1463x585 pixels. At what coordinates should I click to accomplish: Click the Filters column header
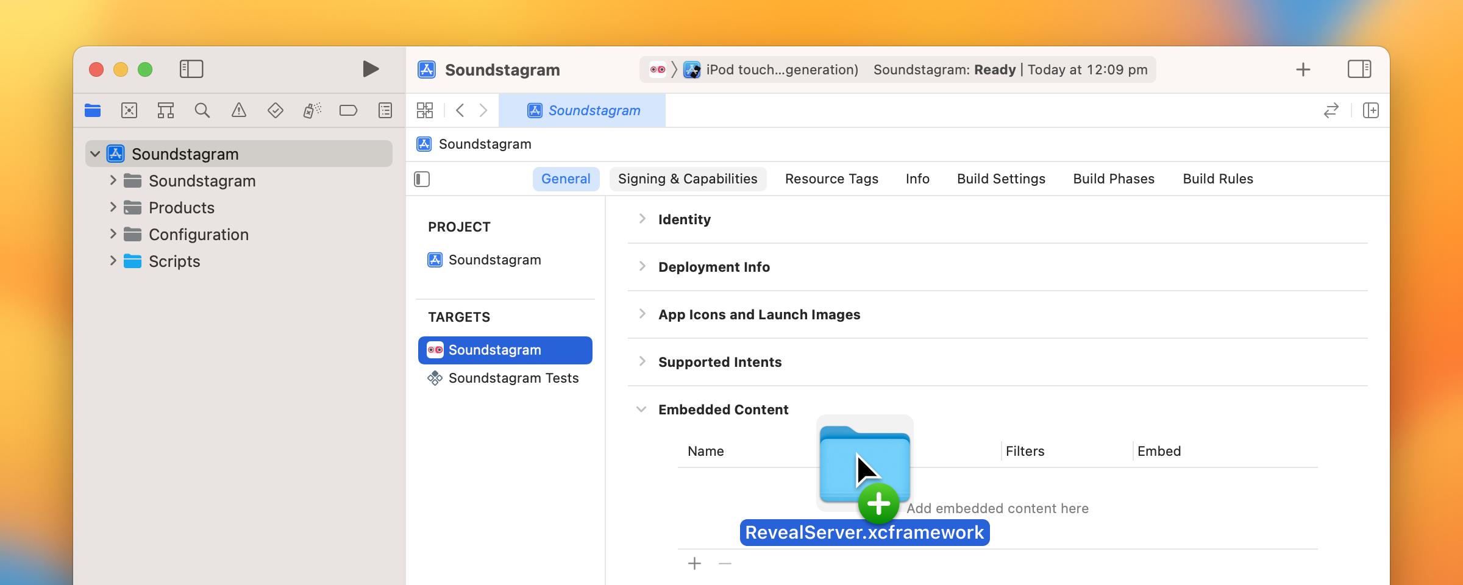click(x=1025, y=452)
